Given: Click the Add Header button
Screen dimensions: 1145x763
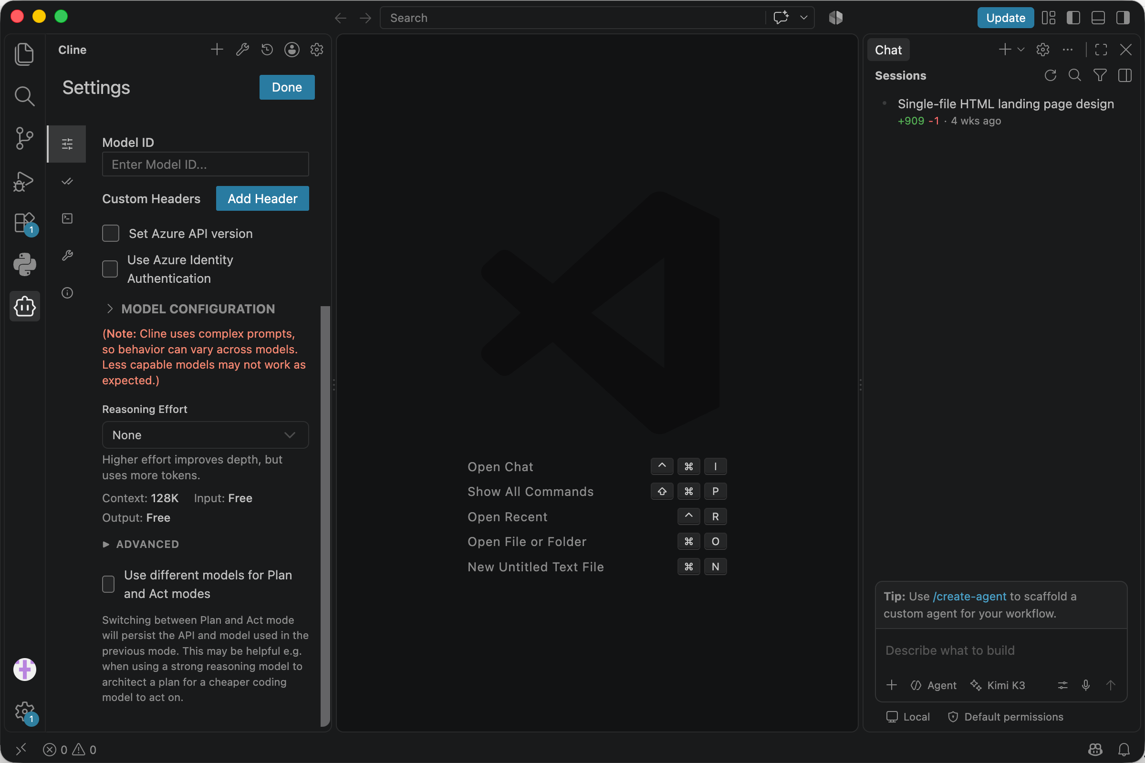Looking at the screenshot, I should [x=262, y=198].
